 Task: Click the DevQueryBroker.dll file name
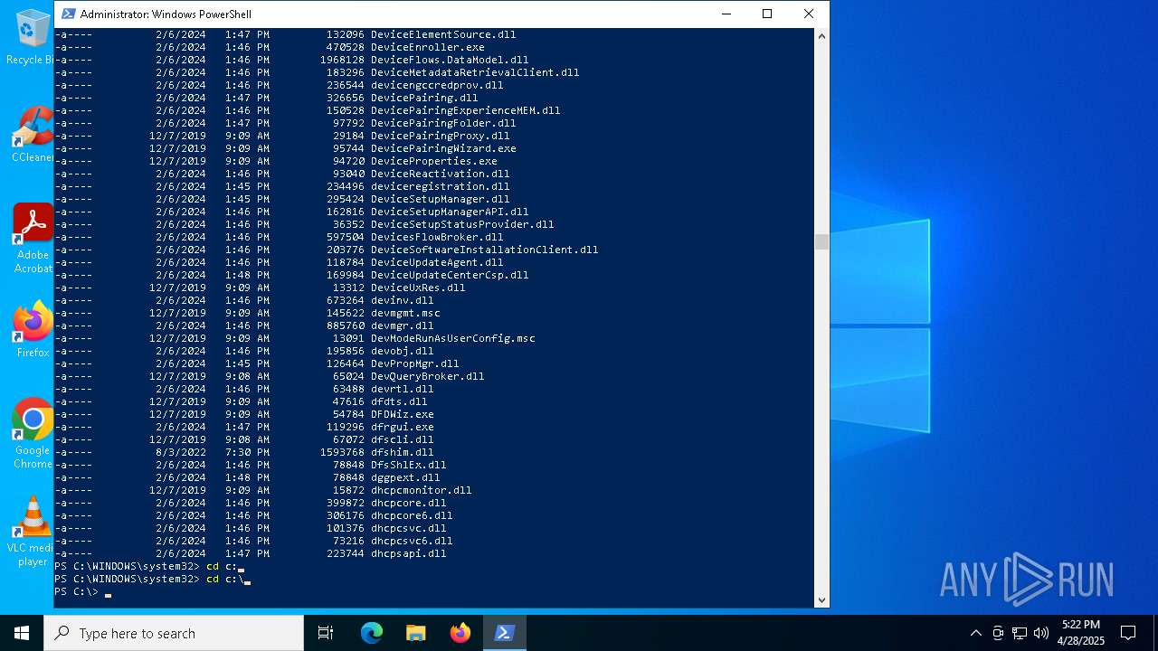pyautogui.click(x=427, y=376)
